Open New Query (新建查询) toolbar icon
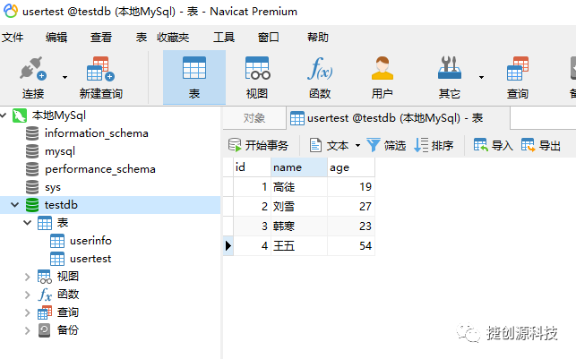Screen dimensions: 576x359 pos(99,70)
